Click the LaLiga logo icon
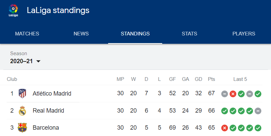The image size is (271, 136). pyautogui.click(x=13, y=10)
